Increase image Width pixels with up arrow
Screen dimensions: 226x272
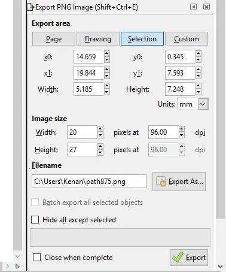click(100, 129)
